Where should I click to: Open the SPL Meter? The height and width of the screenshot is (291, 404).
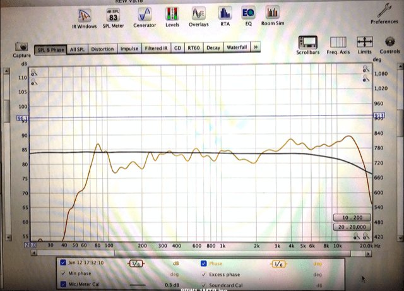(x=113, y=18)
